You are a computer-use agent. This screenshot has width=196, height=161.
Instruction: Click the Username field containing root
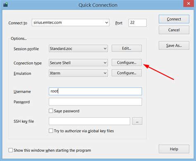[x=96, y=91]
